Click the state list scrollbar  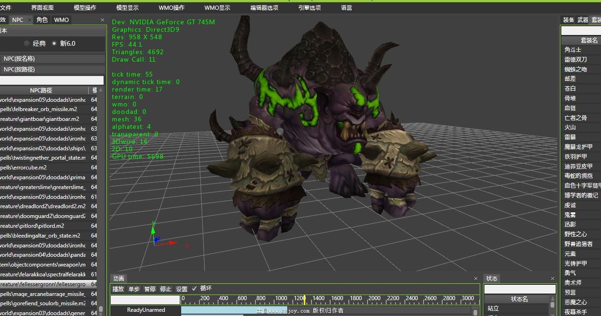(552, 306)
